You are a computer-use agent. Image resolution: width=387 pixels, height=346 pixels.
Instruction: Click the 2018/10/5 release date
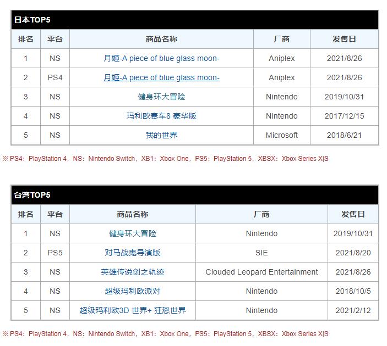pos(353,291)
